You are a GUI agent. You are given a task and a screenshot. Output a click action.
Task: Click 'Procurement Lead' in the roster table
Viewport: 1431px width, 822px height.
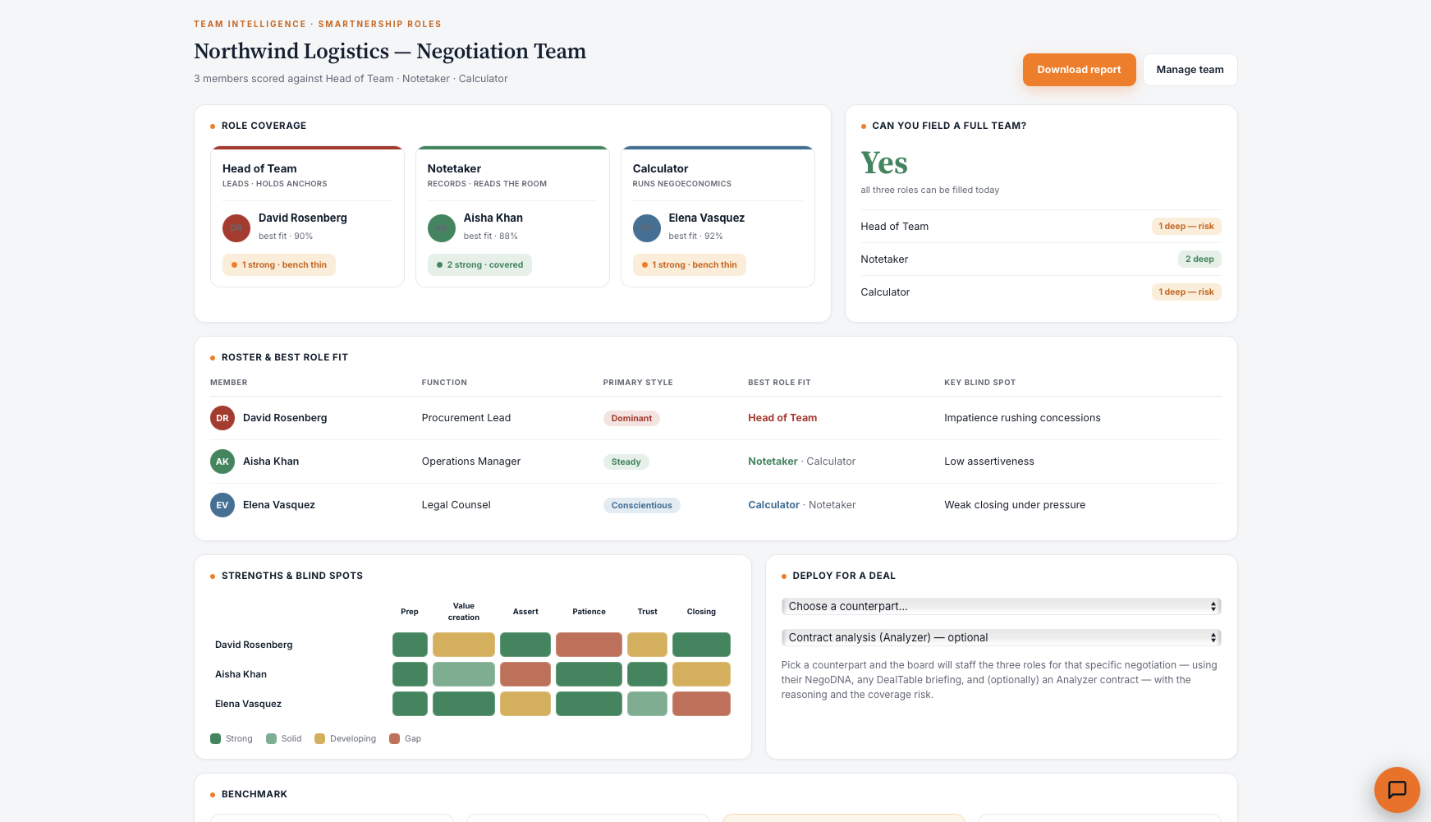click(x=466, y=418)
